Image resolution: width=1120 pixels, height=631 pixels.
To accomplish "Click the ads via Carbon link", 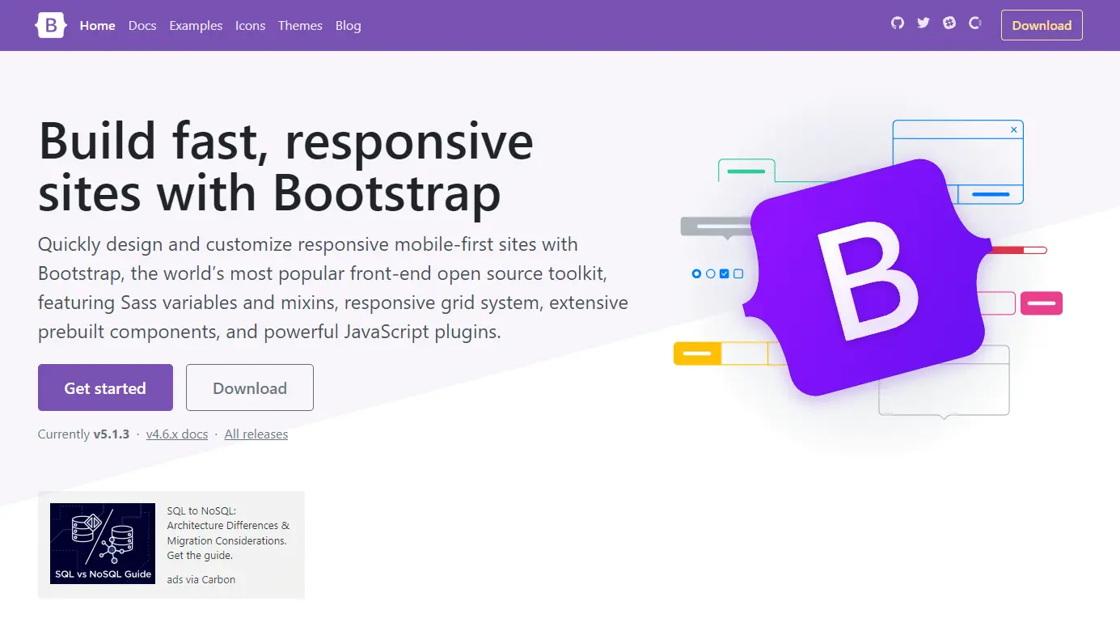I will 201,579.
